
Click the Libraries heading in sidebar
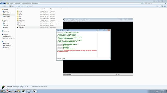click(5, 20)
